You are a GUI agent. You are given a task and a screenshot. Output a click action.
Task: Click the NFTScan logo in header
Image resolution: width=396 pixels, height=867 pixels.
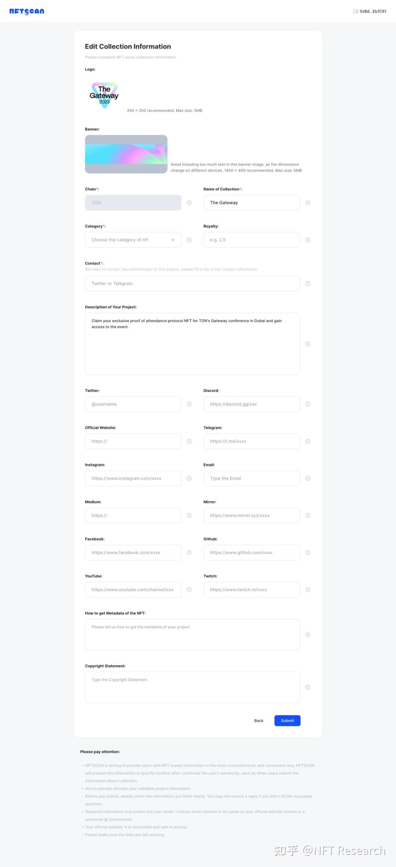coord(27,11)
